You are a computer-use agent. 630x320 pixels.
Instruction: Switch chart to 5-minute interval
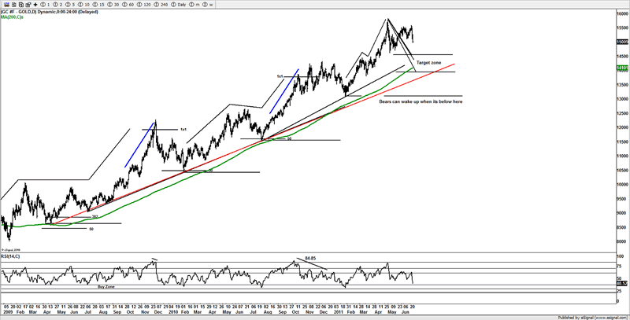[70, 5]
